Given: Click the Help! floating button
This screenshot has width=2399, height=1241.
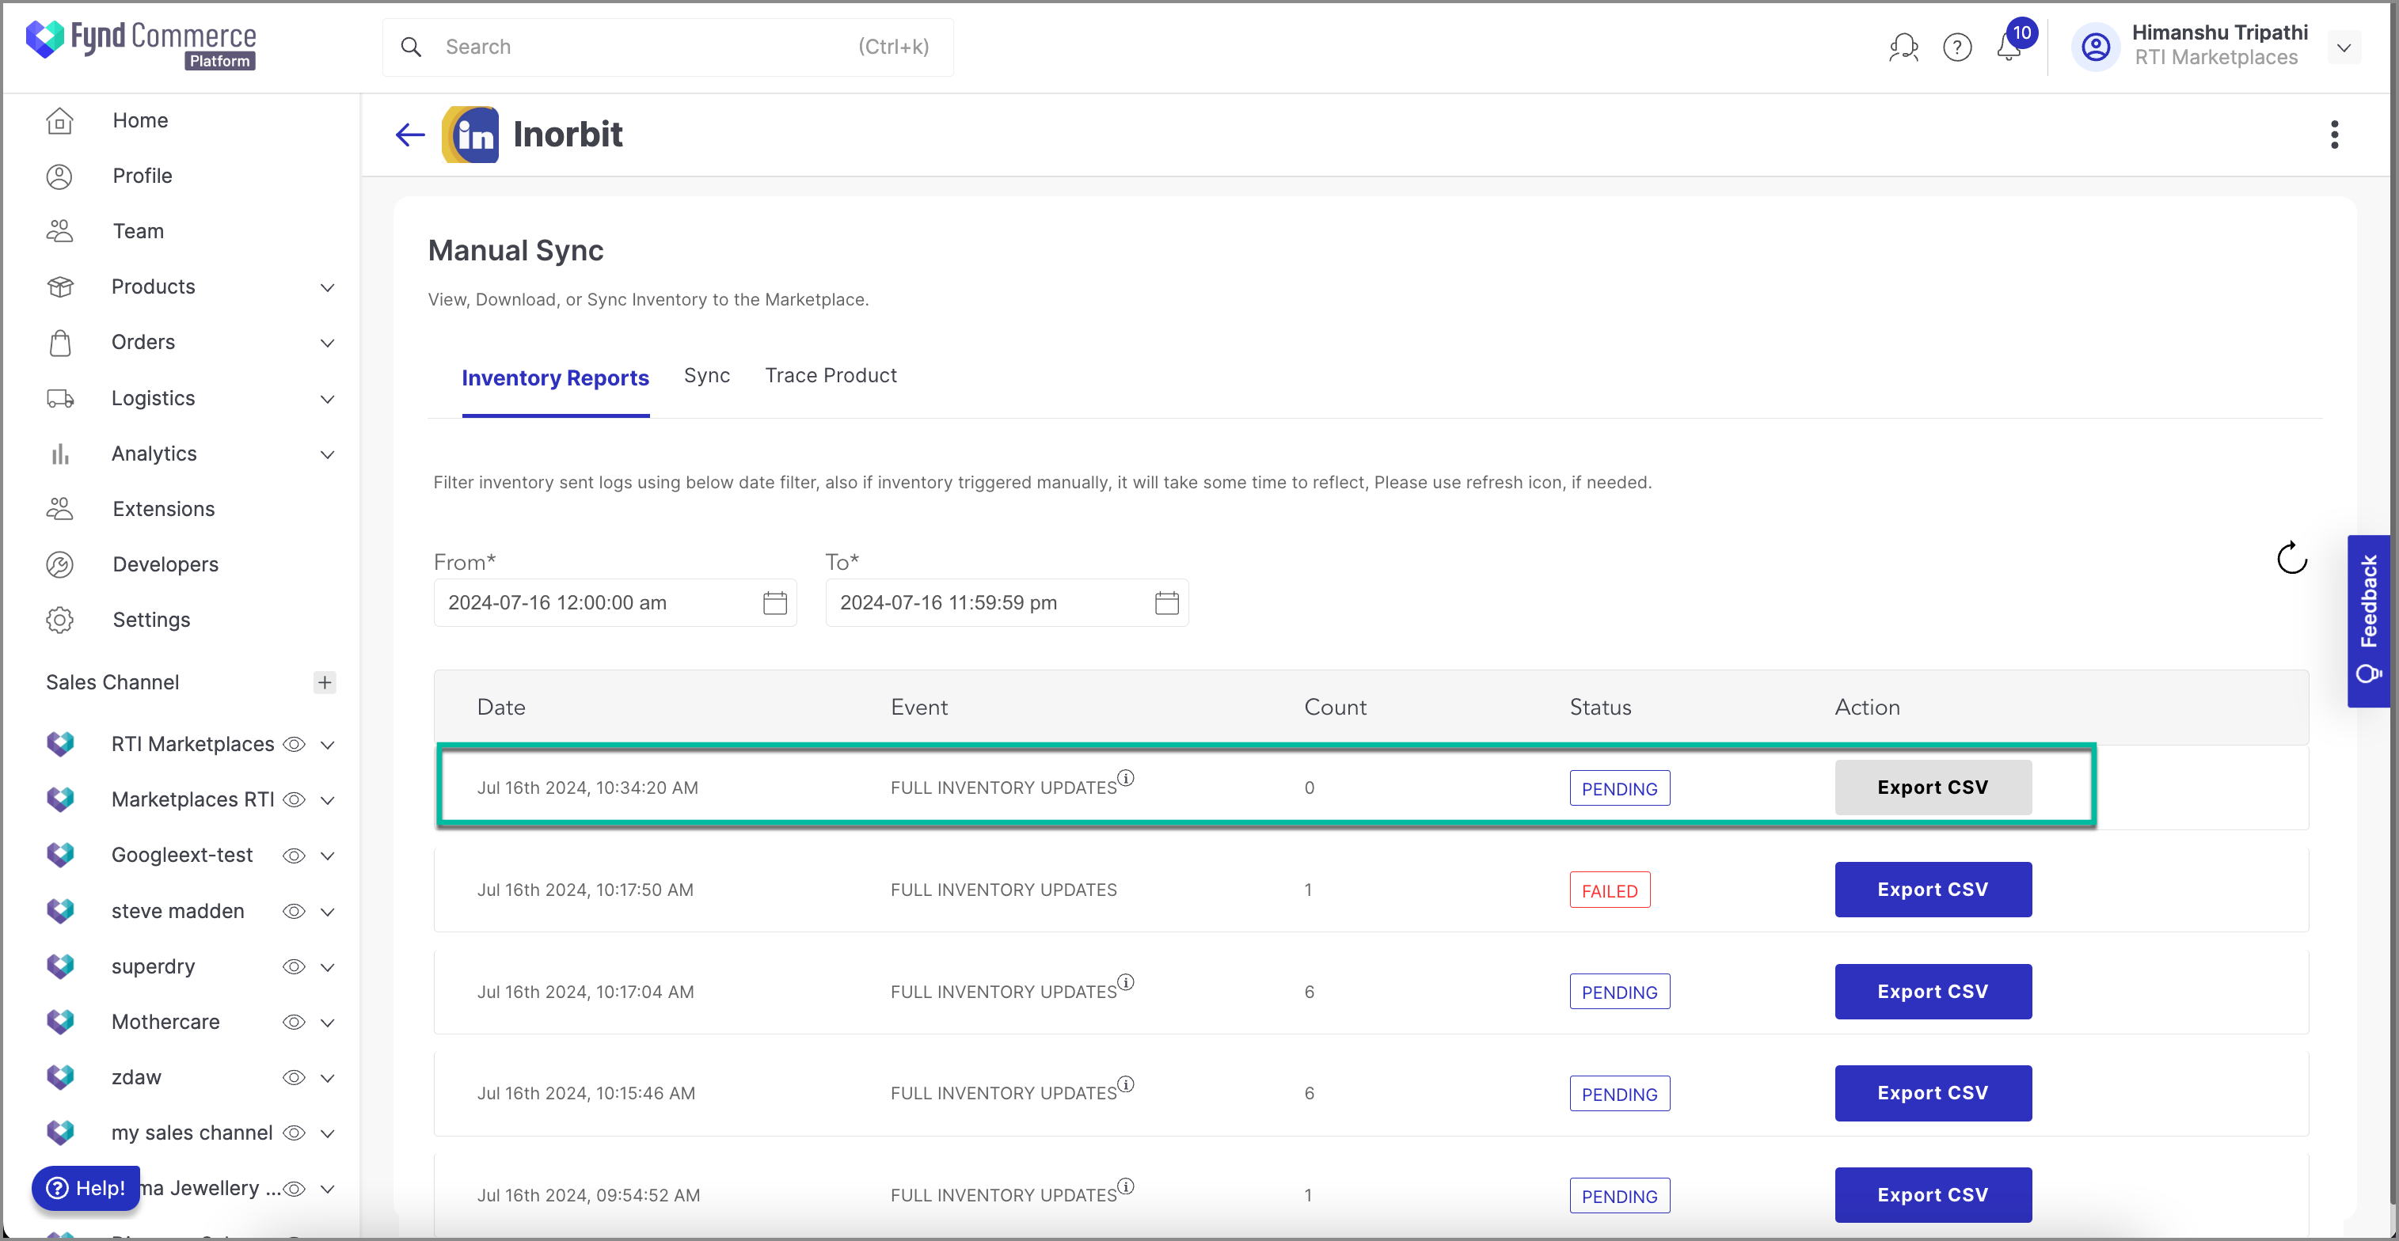Looking at the screenshot, I should coord(86,1188).
